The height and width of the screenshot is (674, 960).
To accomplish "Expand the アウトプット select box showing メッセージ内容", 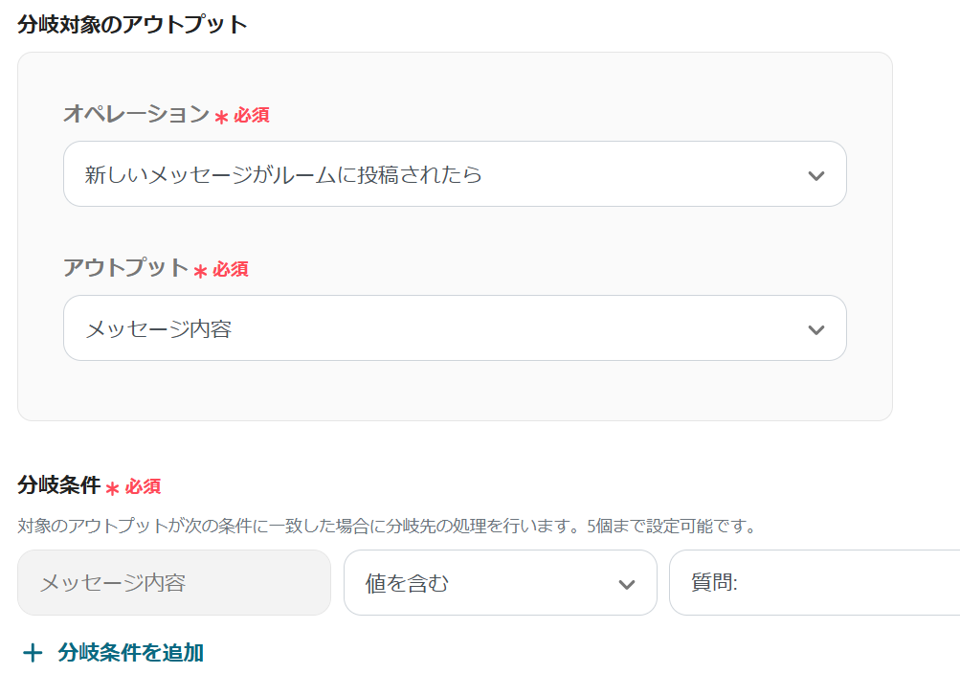I will 431,328.
